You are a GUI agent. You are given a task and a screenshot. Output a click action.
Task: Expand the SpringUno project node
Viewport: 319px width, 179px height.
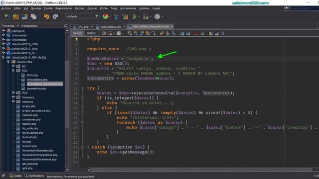(x=3, y=31)
